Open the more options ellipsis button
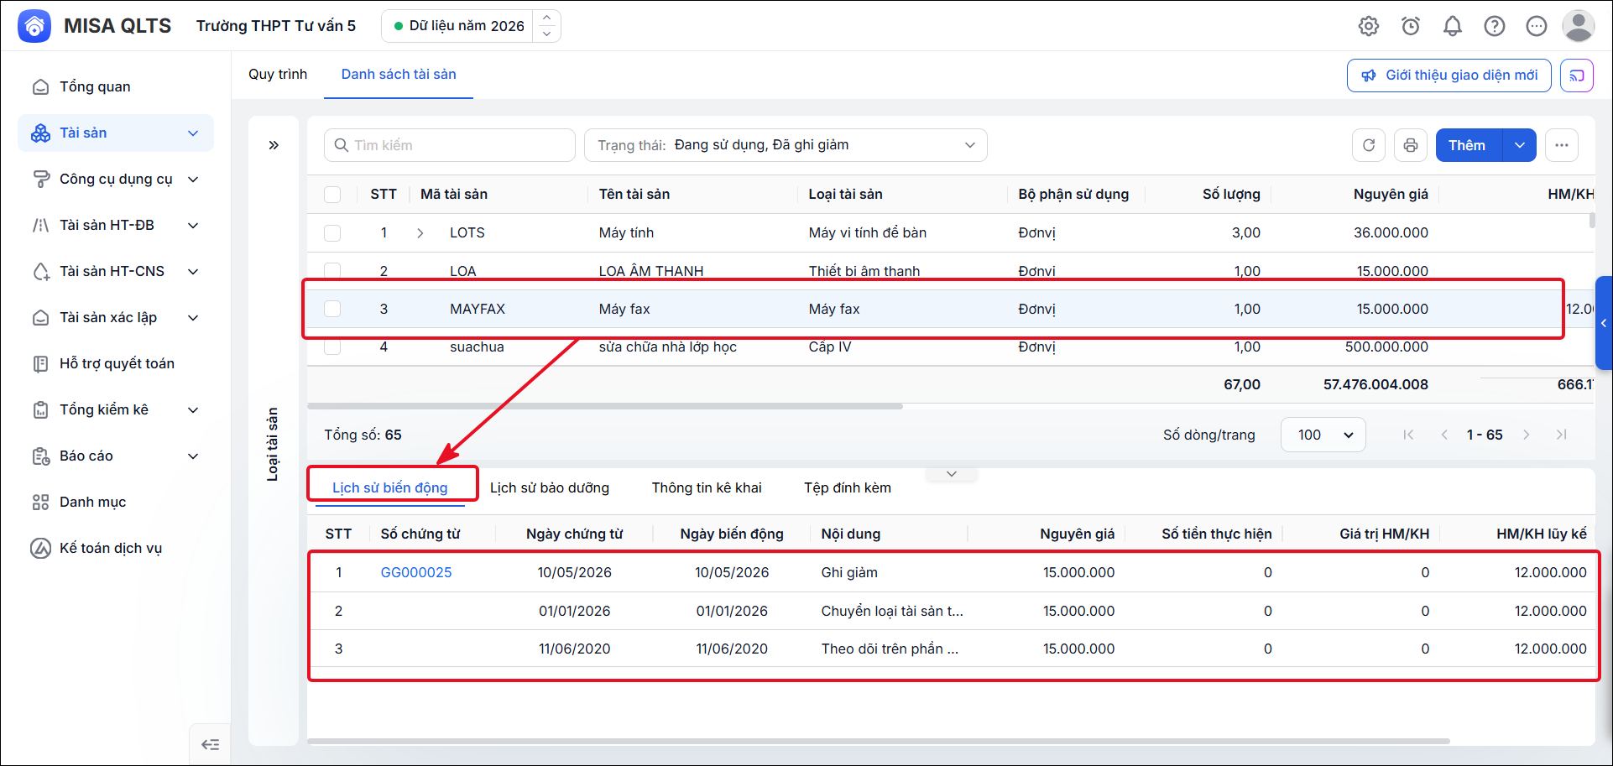The image size is (1613, 766). pos(1562,145)
